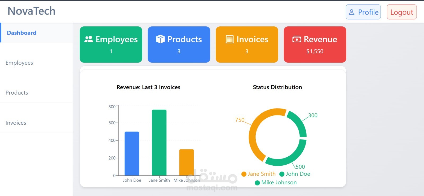This screenshot has width=424, height=196.
Task: Click the orange Invoices summary card
Action: (247, 44)
